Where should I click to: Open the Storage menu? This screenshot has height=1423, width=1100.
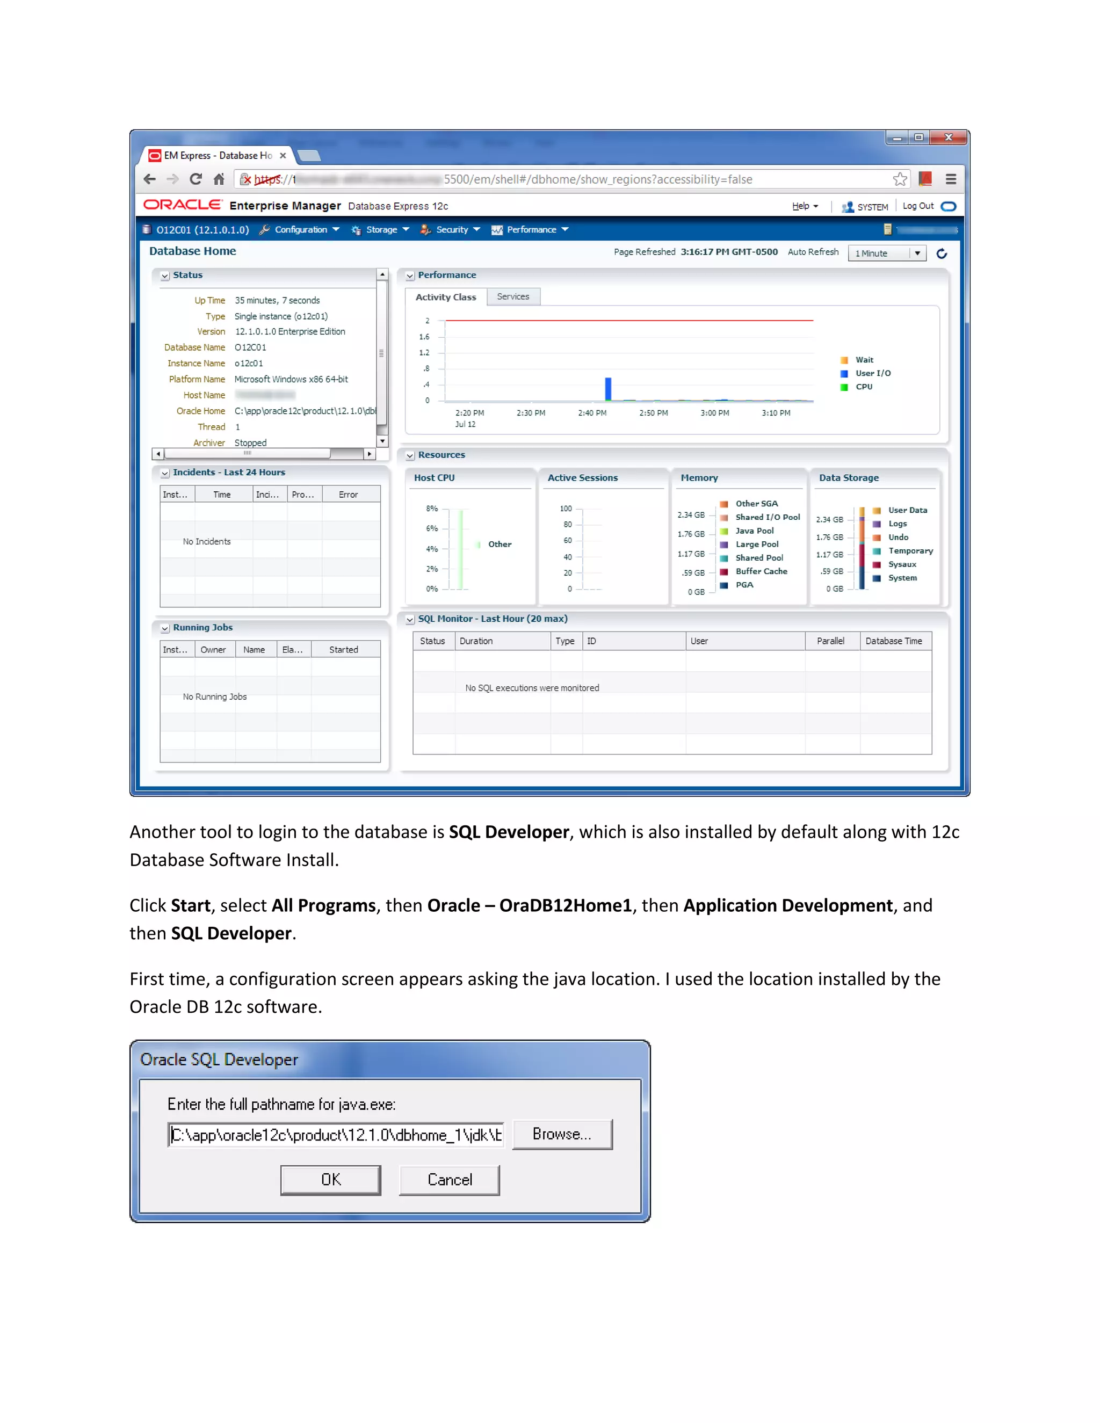387,229
